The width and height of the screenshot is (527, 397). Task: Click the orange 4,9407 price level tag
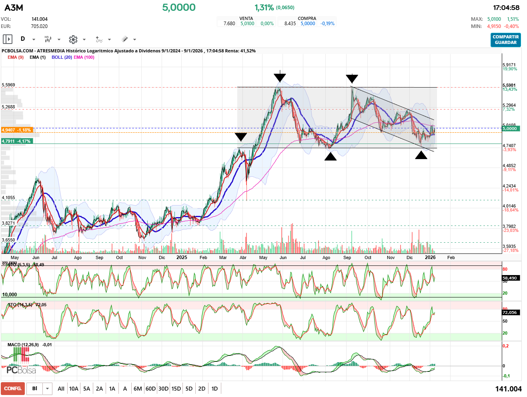pyautogui.click(x=17, y=130)
